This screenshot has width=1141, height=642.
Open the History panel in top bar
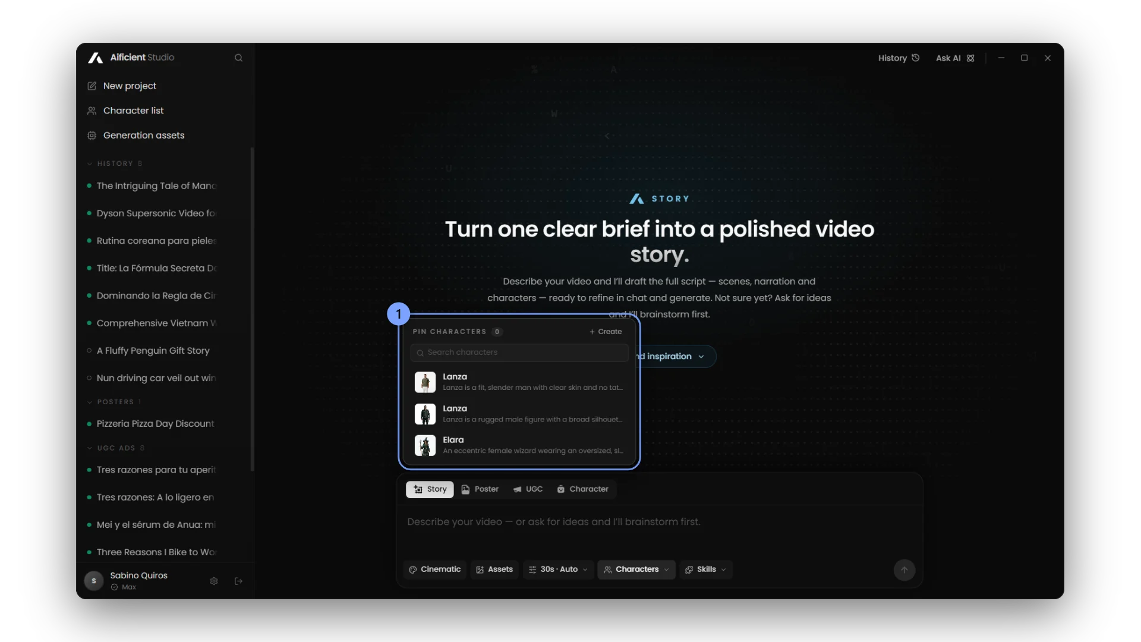tap(899, 58)
